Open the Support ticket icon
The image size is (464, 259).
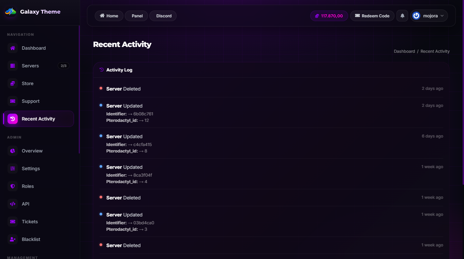coord(13,101)
